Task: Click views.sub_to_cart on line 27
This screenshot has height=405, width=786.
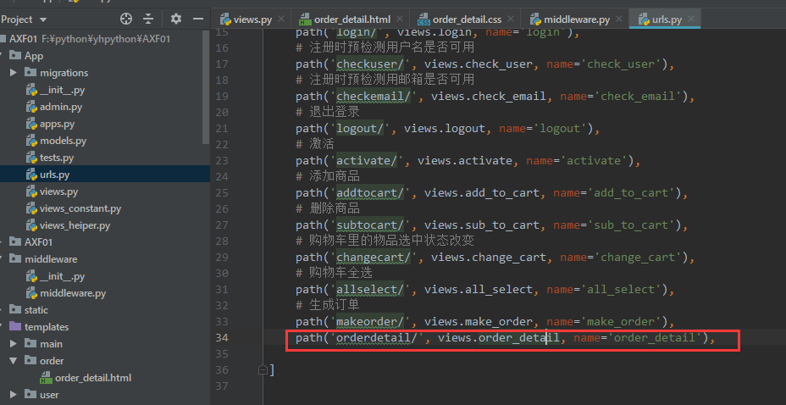Action: click(x=481, y=225)
